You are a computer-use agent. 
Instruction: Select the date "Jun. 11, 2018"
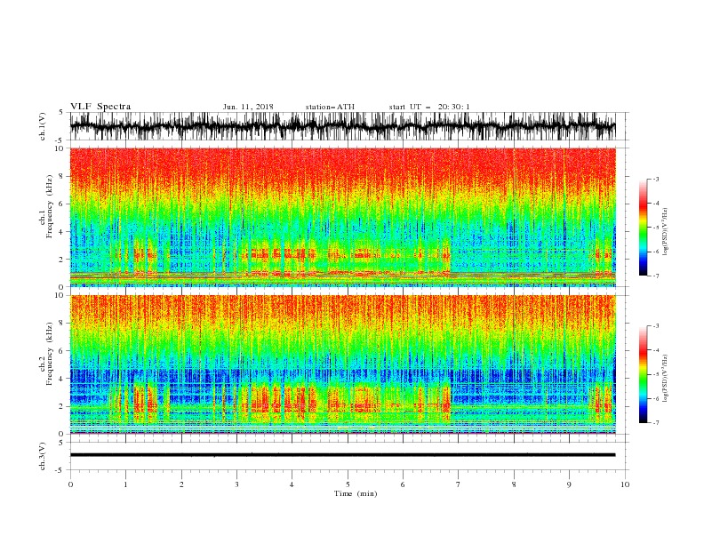[248, 107]
